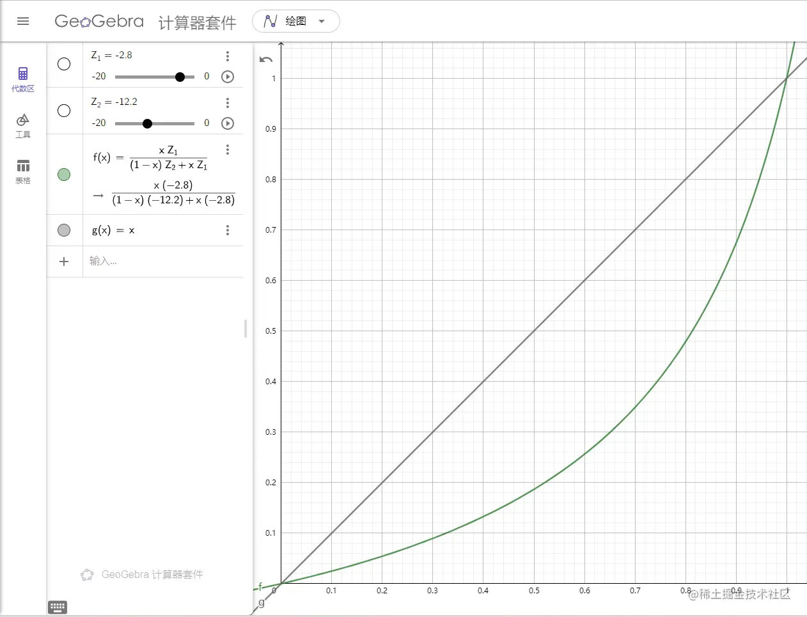Select the g(x) = x expression
Viewport: 807px width, 617px height.
(x=113, y=230)
